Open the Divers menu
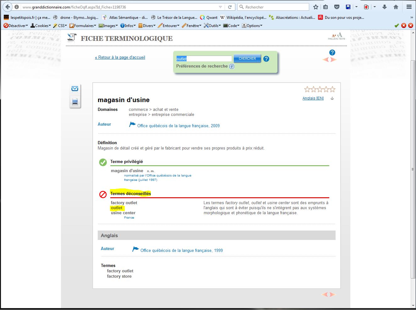The height and width of the screenshot is (310, 416). pos(147,26)
